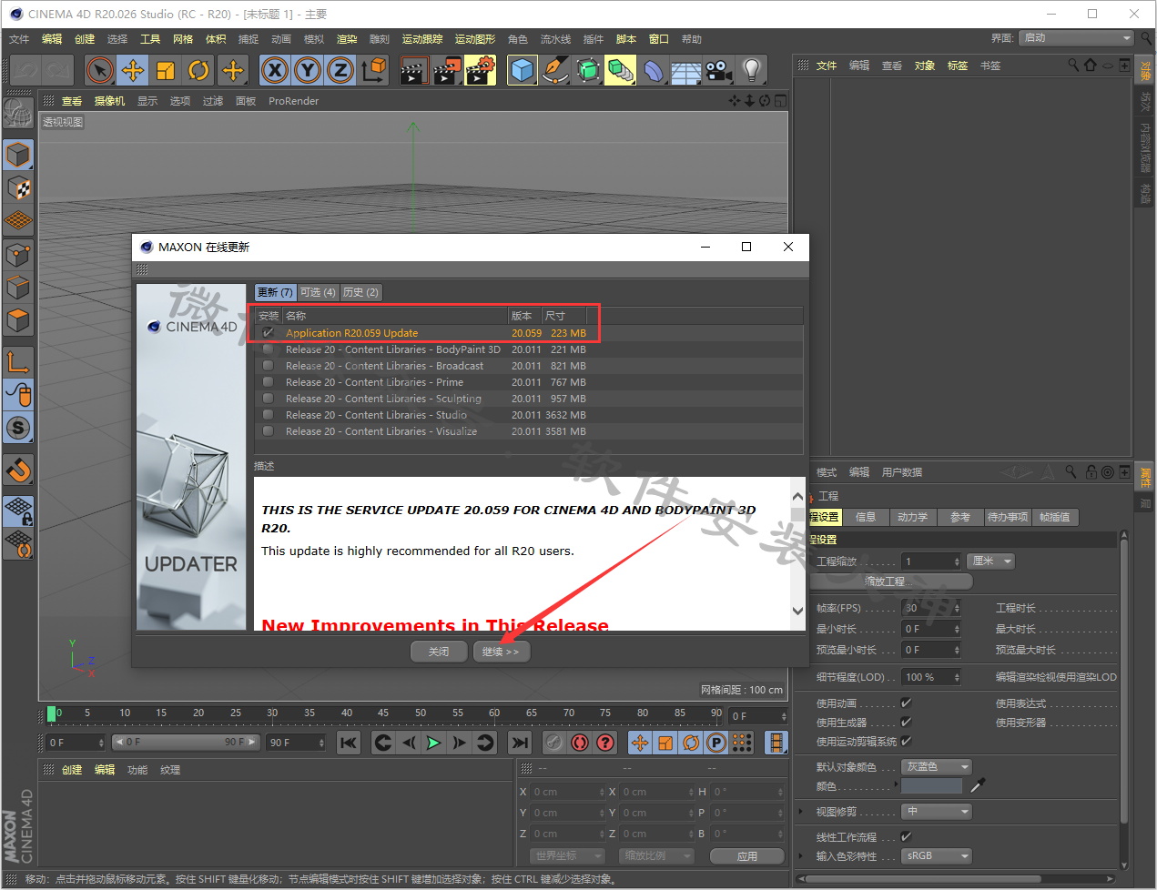
Task: Click the coordinate system cube icon
Action: coord(373,70)
